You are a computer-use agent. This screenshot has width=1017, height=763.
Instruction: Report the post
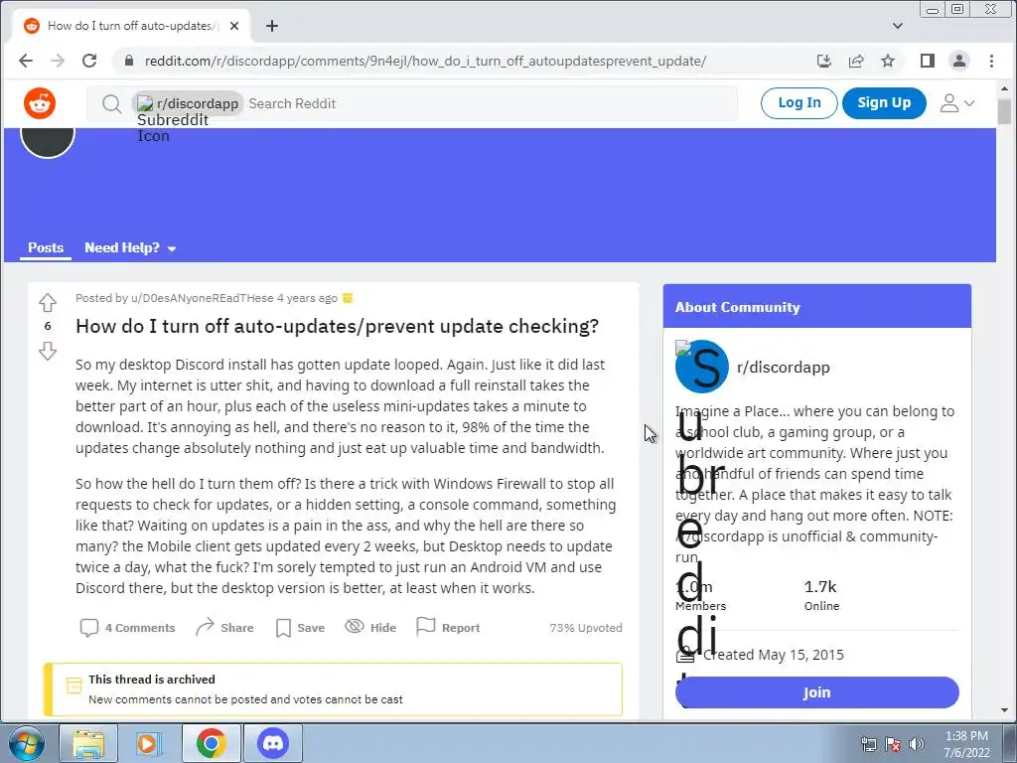click(448, 628)
